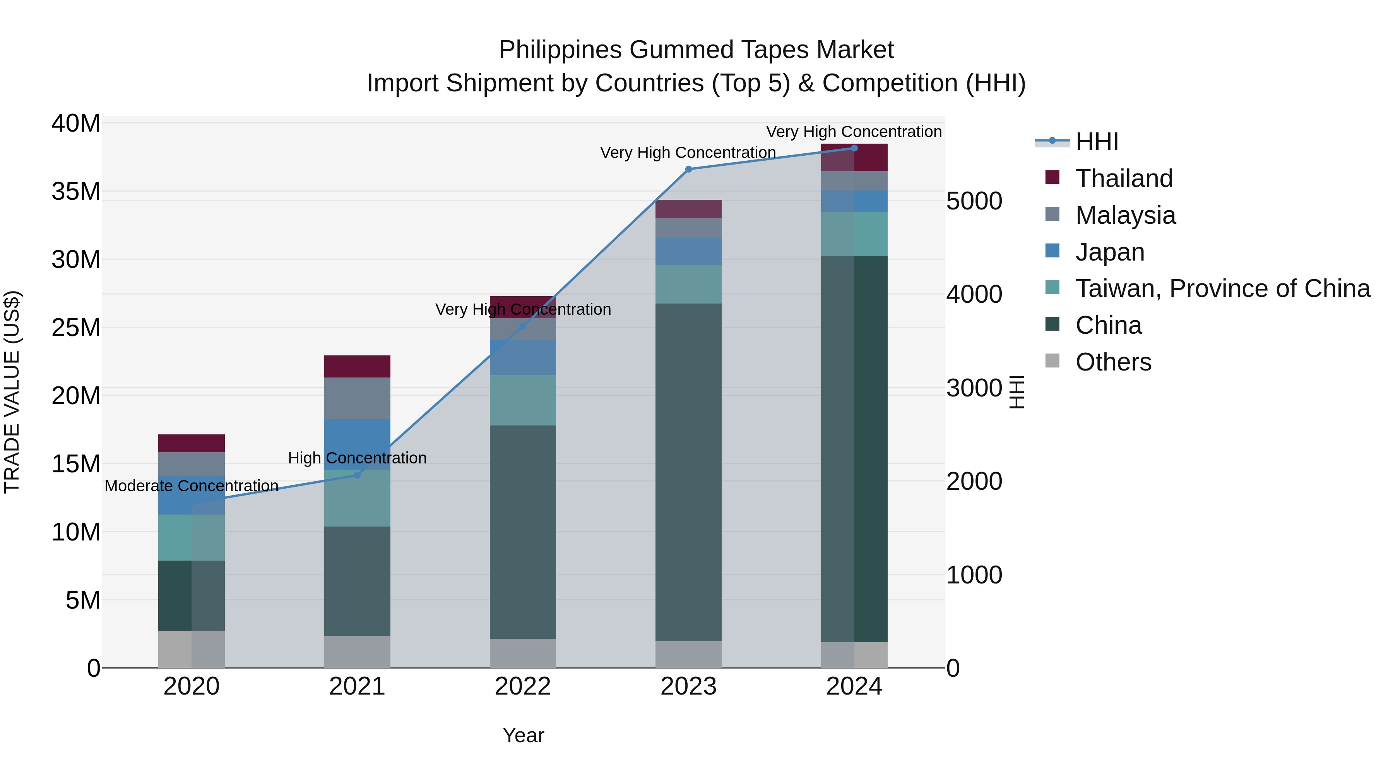
Task: Click the 2024 HHI data point
Action: click(x=854, y=148)
